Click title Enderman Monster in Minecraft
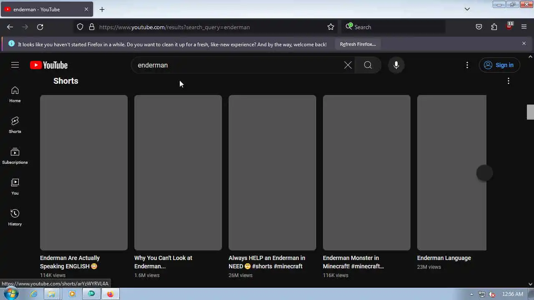Screen dimensions: 534x300 (353, 262)
